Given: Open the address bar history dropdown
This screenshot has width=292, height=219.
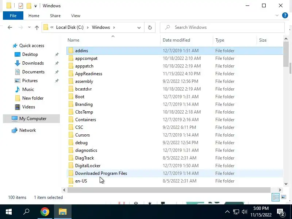Looking at the screenshot, I should click(139, 28).
